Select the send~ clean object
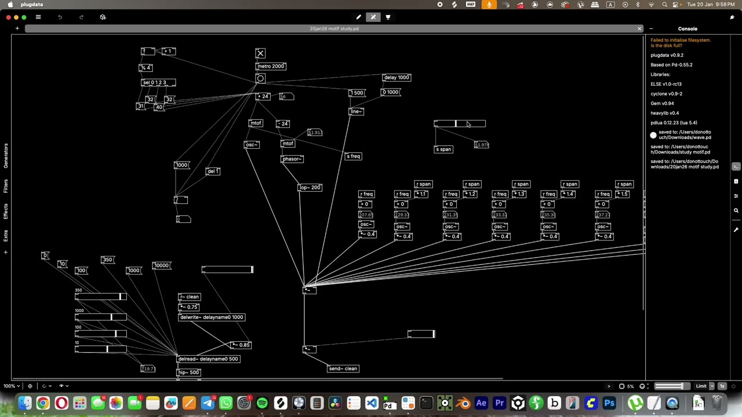 pos(343,368)
